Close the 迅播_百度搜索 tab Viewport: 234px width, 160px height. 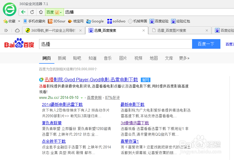[144, 31]
